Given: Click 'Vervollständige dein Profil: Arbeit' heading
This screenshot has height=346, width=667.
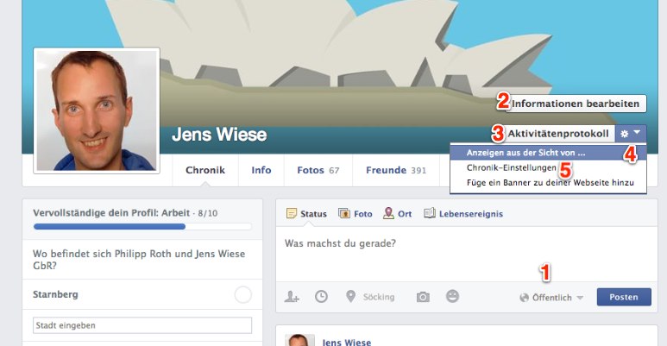Looking at the screenshot, I should point(111,213).
